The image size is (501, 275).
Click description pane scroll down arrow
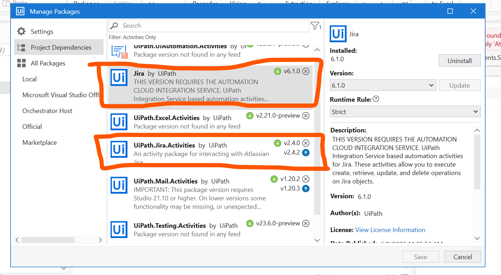point(477,238)
